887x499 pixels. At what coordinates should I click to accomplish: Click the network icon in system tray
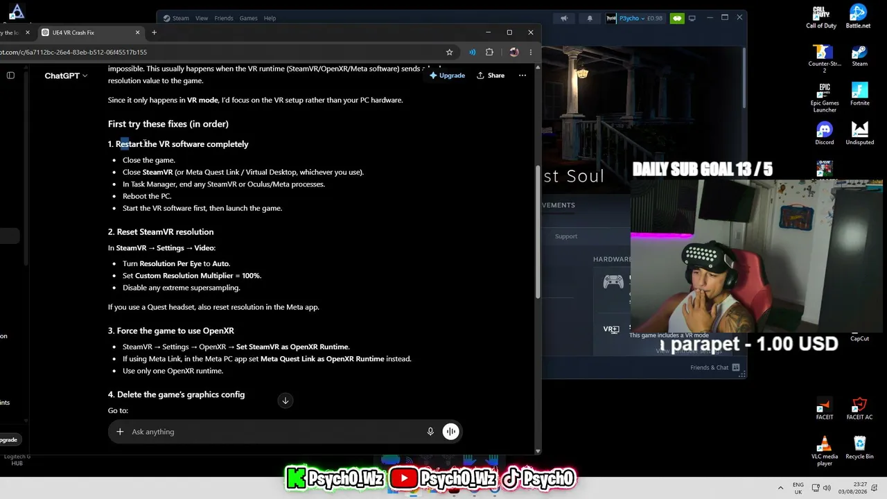click(x=816, y=487)
